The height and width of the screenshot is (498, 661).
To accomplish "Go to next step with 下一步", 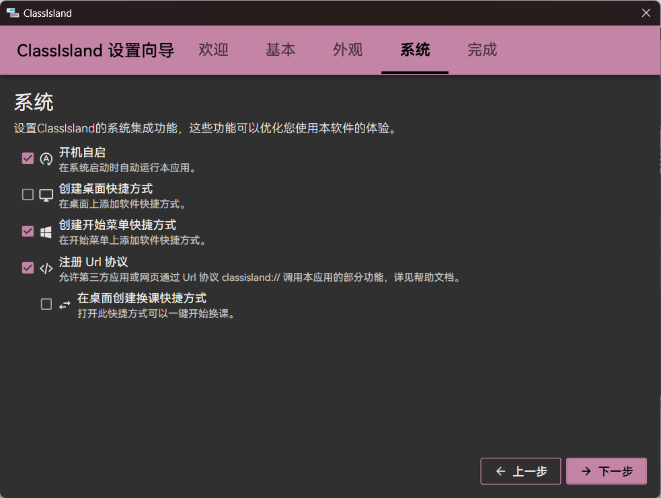I will coord(607,471).
